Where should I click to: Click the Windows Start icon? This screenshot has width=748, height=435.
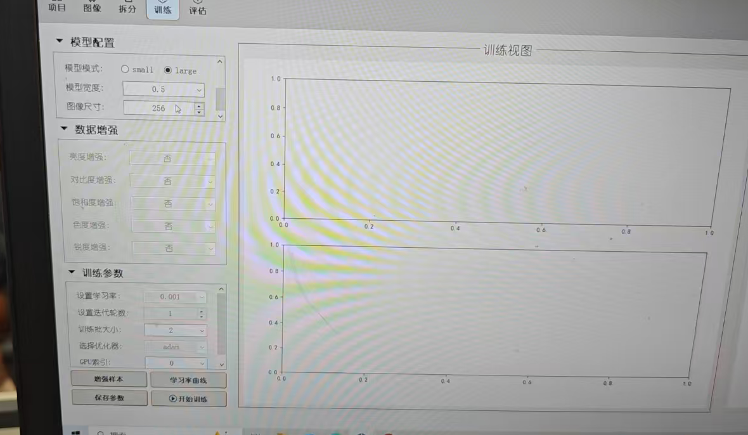coord(75,432)
